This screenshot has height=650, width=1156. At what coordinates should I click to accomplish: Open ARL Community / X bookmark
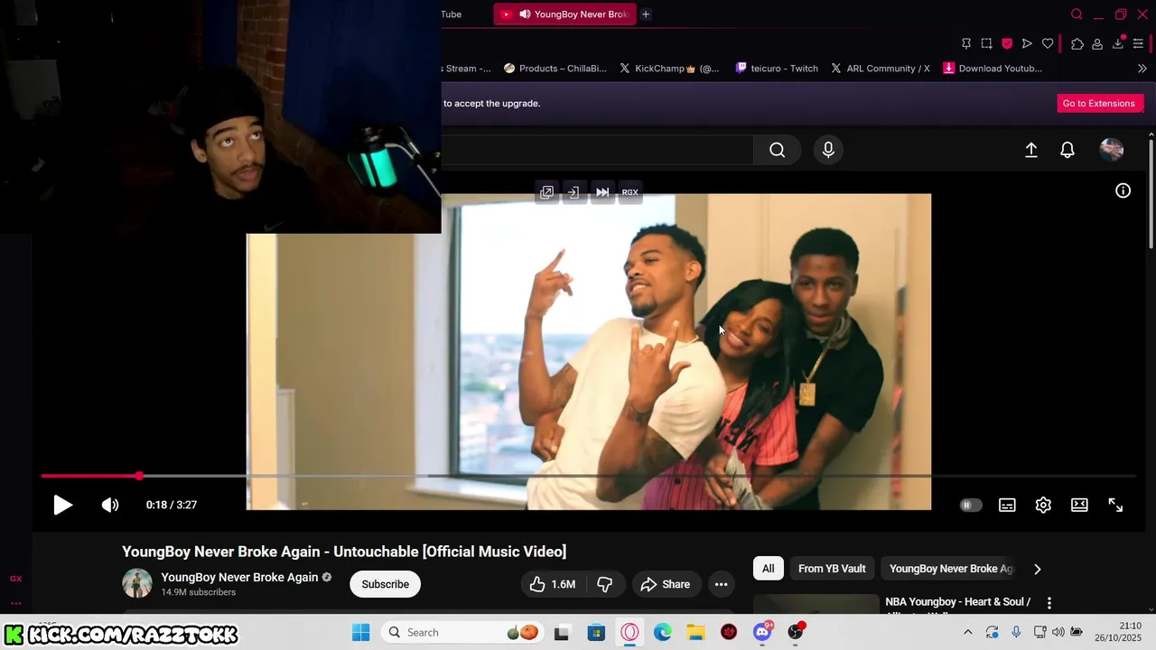coord(881,69)
